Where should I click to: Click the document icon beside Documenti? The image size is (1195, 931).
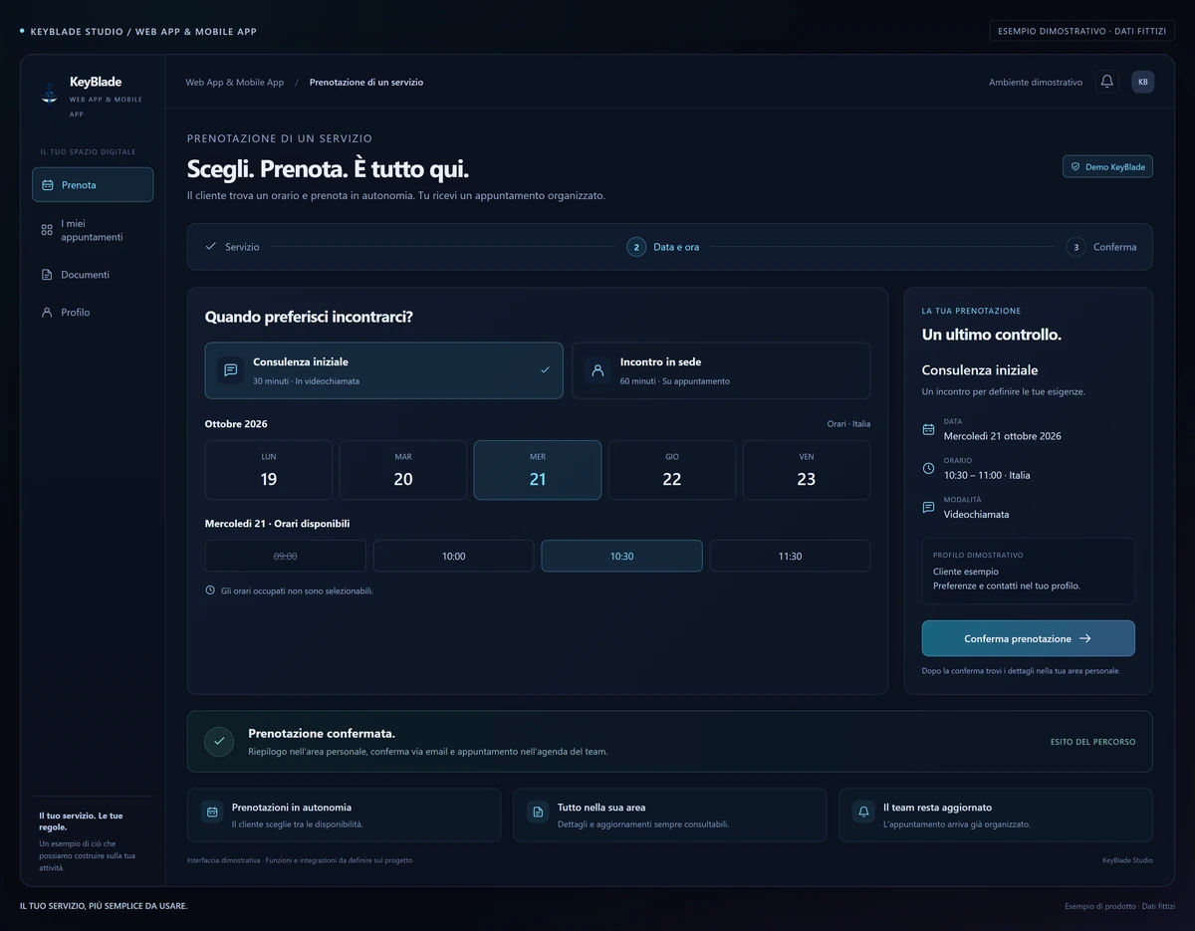point(47,275)
